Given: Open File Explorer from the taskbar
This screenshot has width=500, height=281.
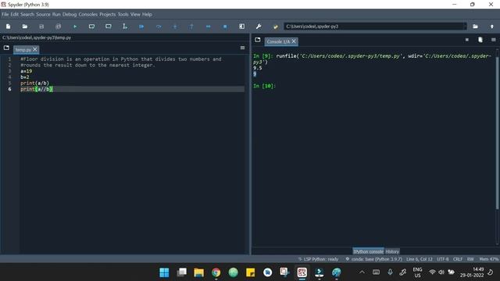Looking at the screenshot, I should point(198,272).
